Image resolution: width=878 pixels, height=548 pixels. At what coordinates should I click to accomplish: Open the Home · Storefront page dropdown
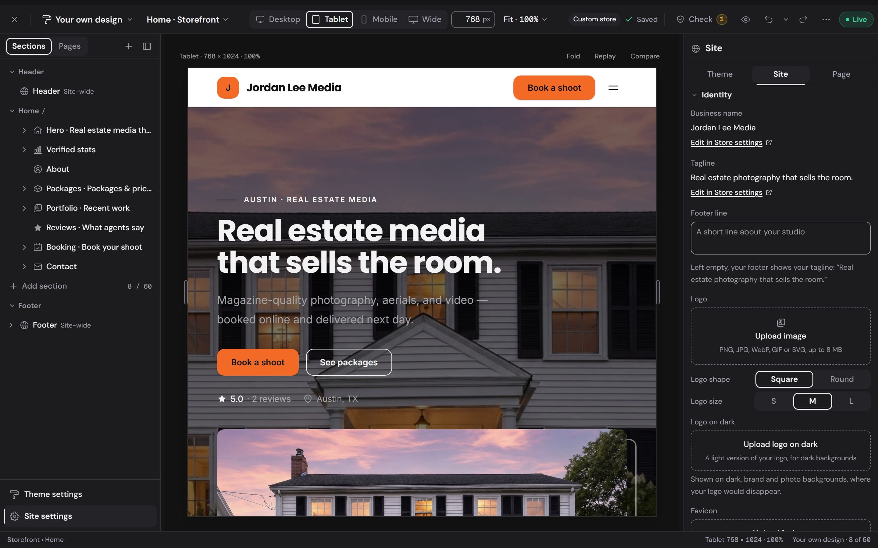point(187,19)
